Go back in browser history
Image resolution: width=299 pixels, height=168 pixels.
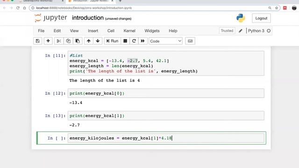4,8
